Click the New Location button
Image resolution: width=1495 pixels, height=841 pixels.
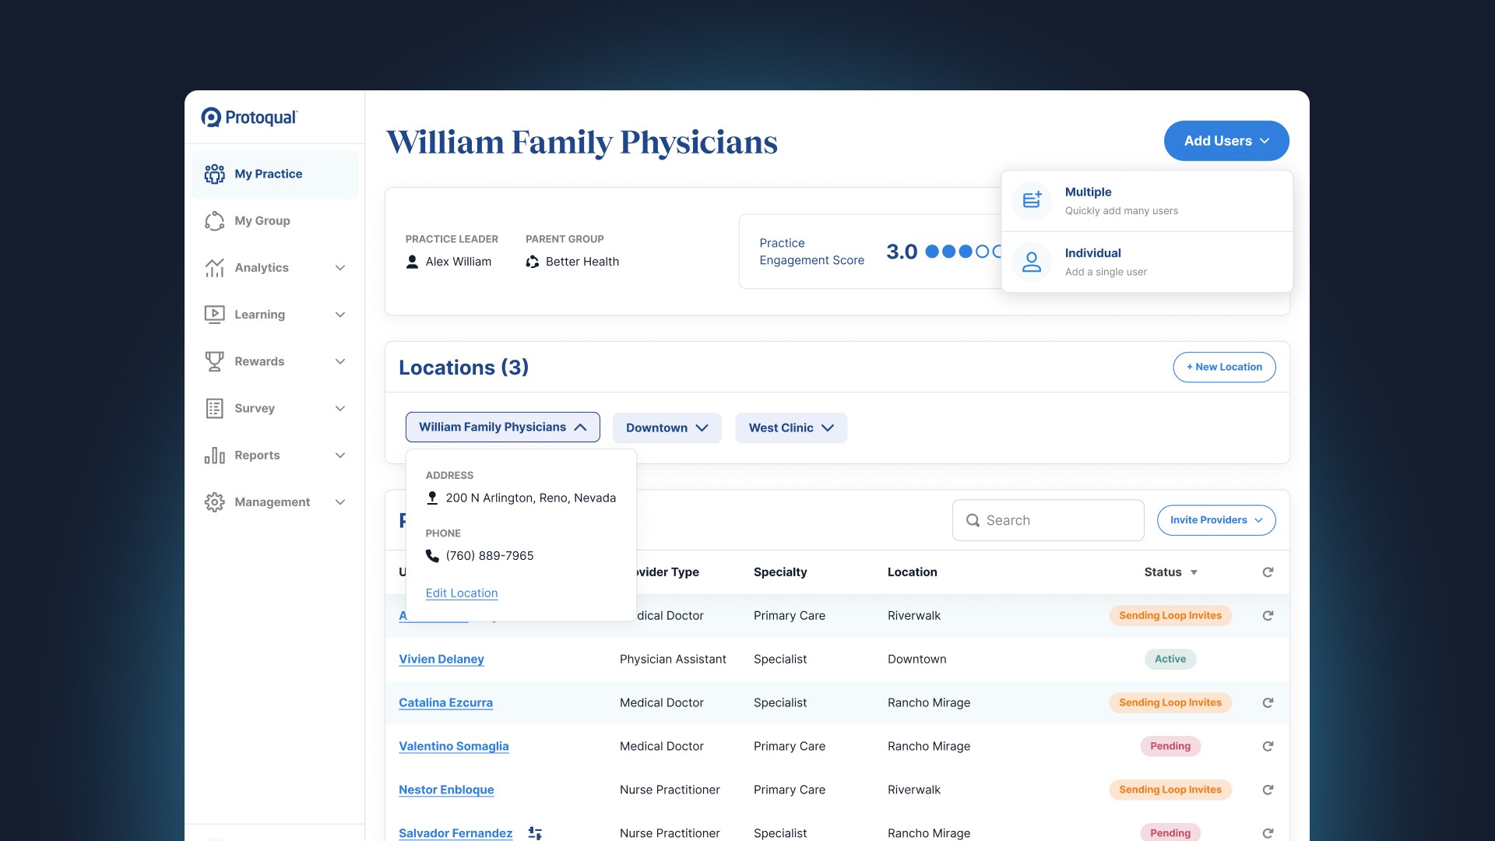coord(1223,368)
